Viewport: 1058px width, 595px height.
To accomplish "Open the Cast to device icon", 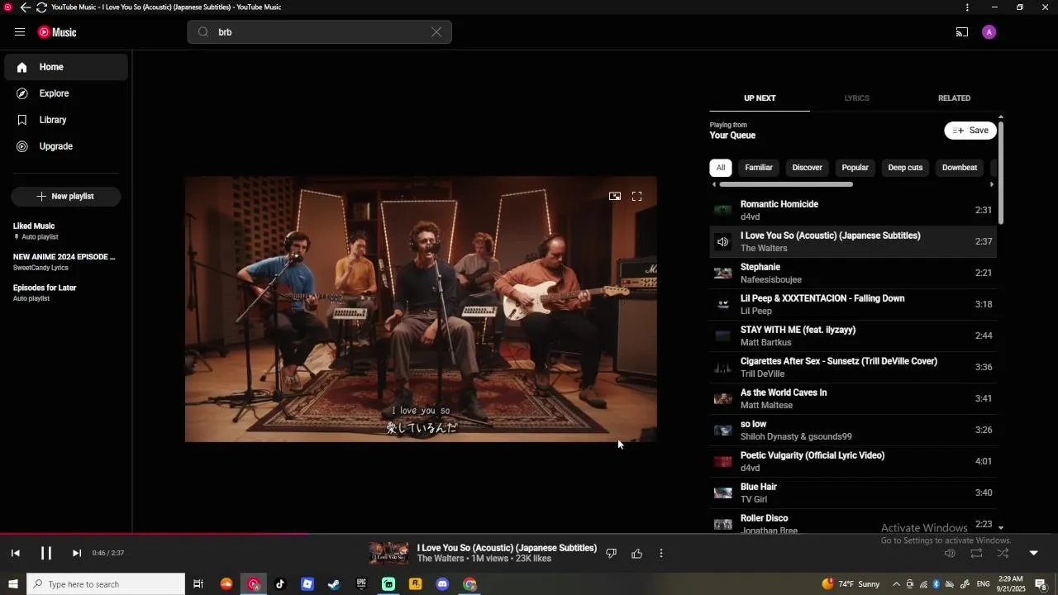I will pos(962,32).
